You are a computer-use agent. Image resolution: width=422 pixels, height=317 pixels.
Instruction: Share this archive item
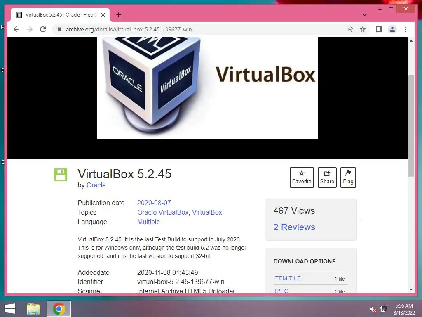click(327, 177)
